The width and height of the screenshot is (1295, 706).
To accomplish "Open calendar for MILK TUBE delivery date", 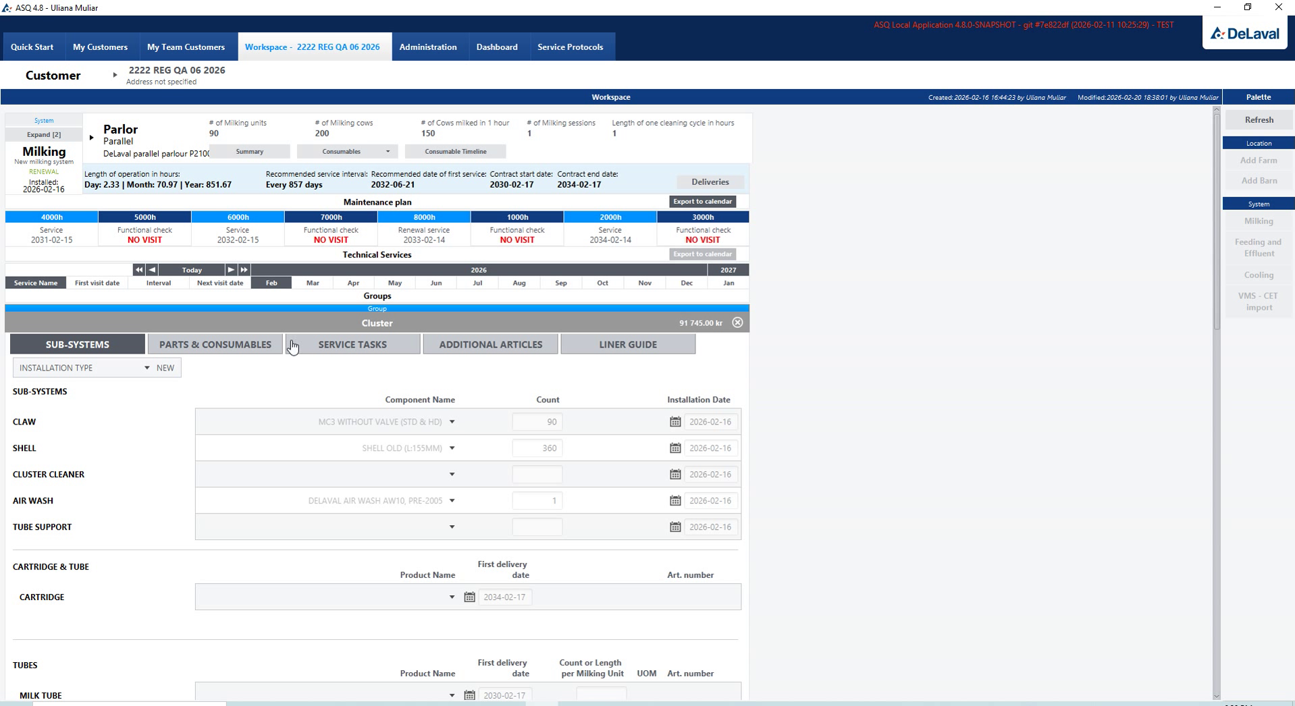I will [470, 695].
